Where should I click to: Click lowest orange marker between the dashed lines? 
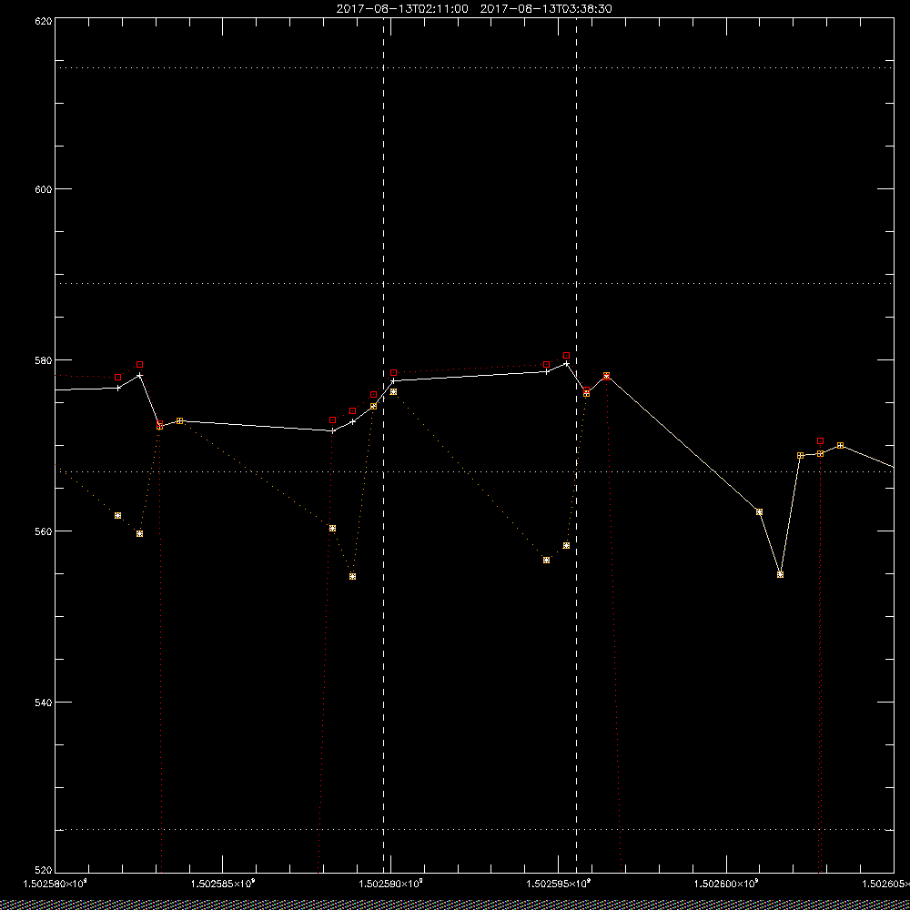(x=546, y=560)
